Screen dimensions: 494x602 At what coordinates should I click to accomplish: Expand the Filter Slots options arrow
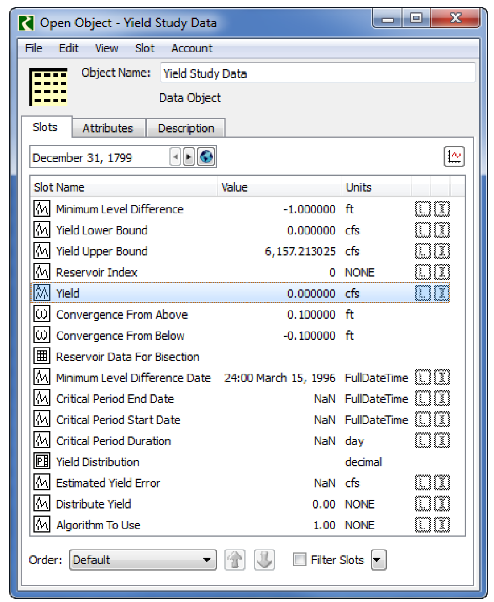point(378,560)
